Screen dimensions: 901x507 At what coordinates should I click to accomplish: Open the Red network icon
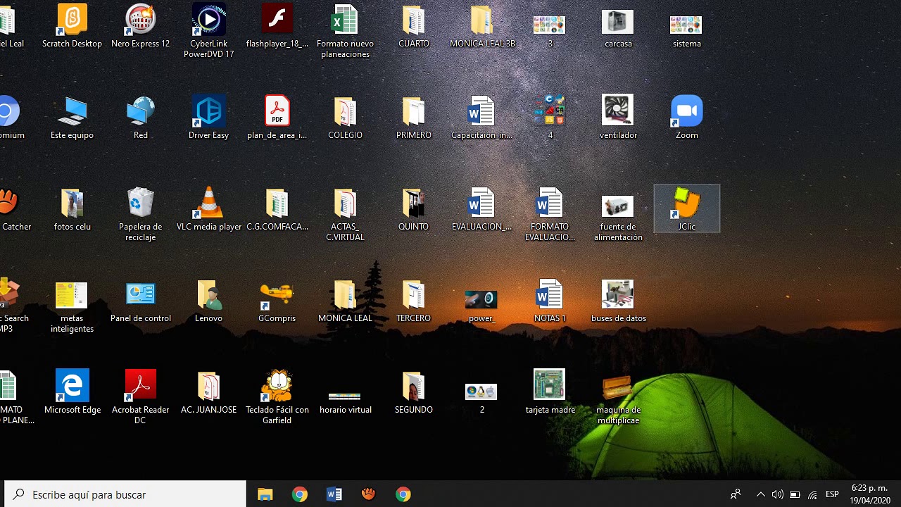point(140,118)
